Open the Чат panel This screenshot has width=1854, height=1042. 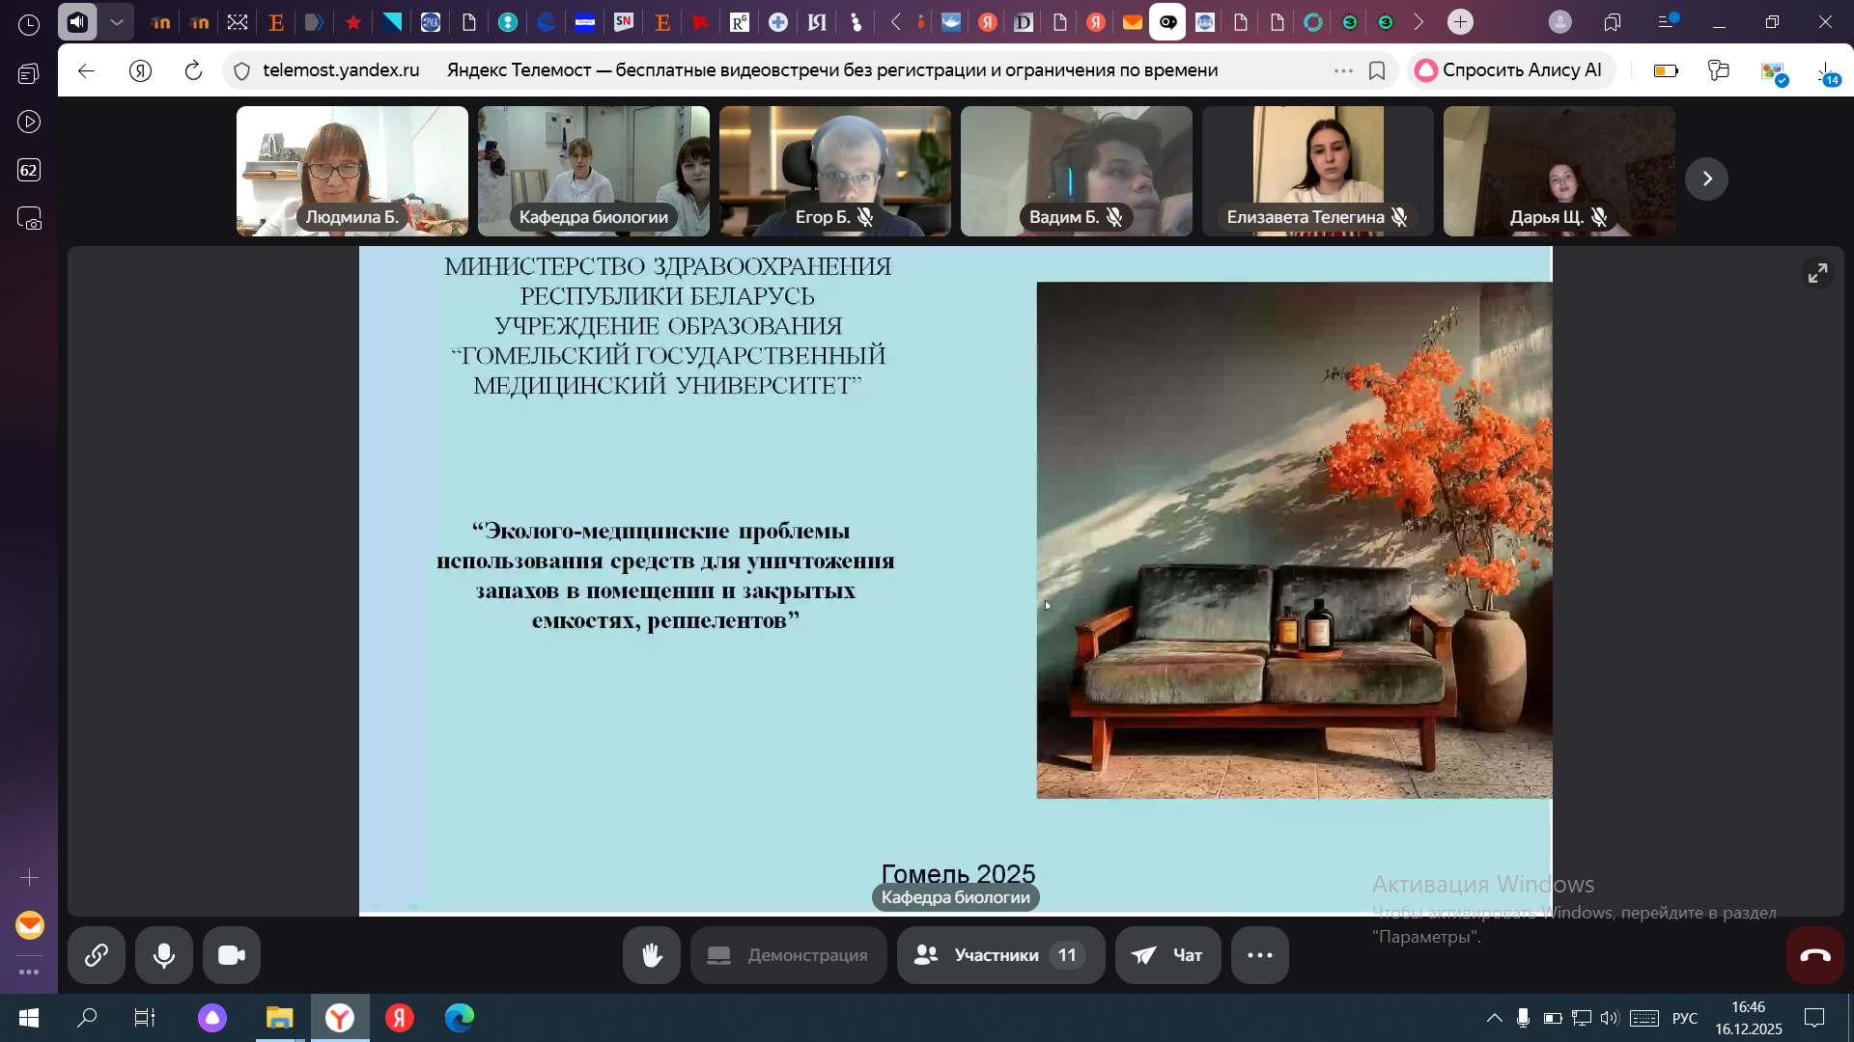(x=1167, y=955)
